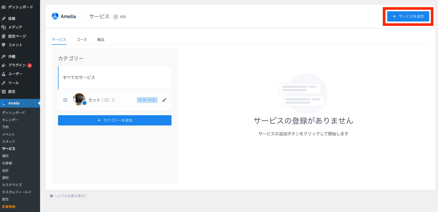Click the drag handle icon beside カット
Image resolution: width=438 pixels, height=212 pixels.
point(65,100)
